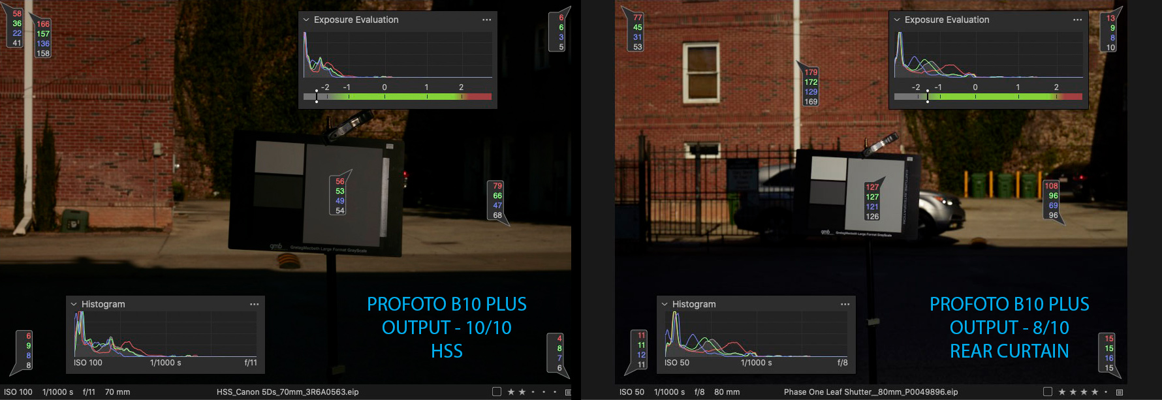This screenshot has width=1162, height=400.
Task: Collapse the left image's Exposure Evaluation panel
Action: [x=306, y=20]
